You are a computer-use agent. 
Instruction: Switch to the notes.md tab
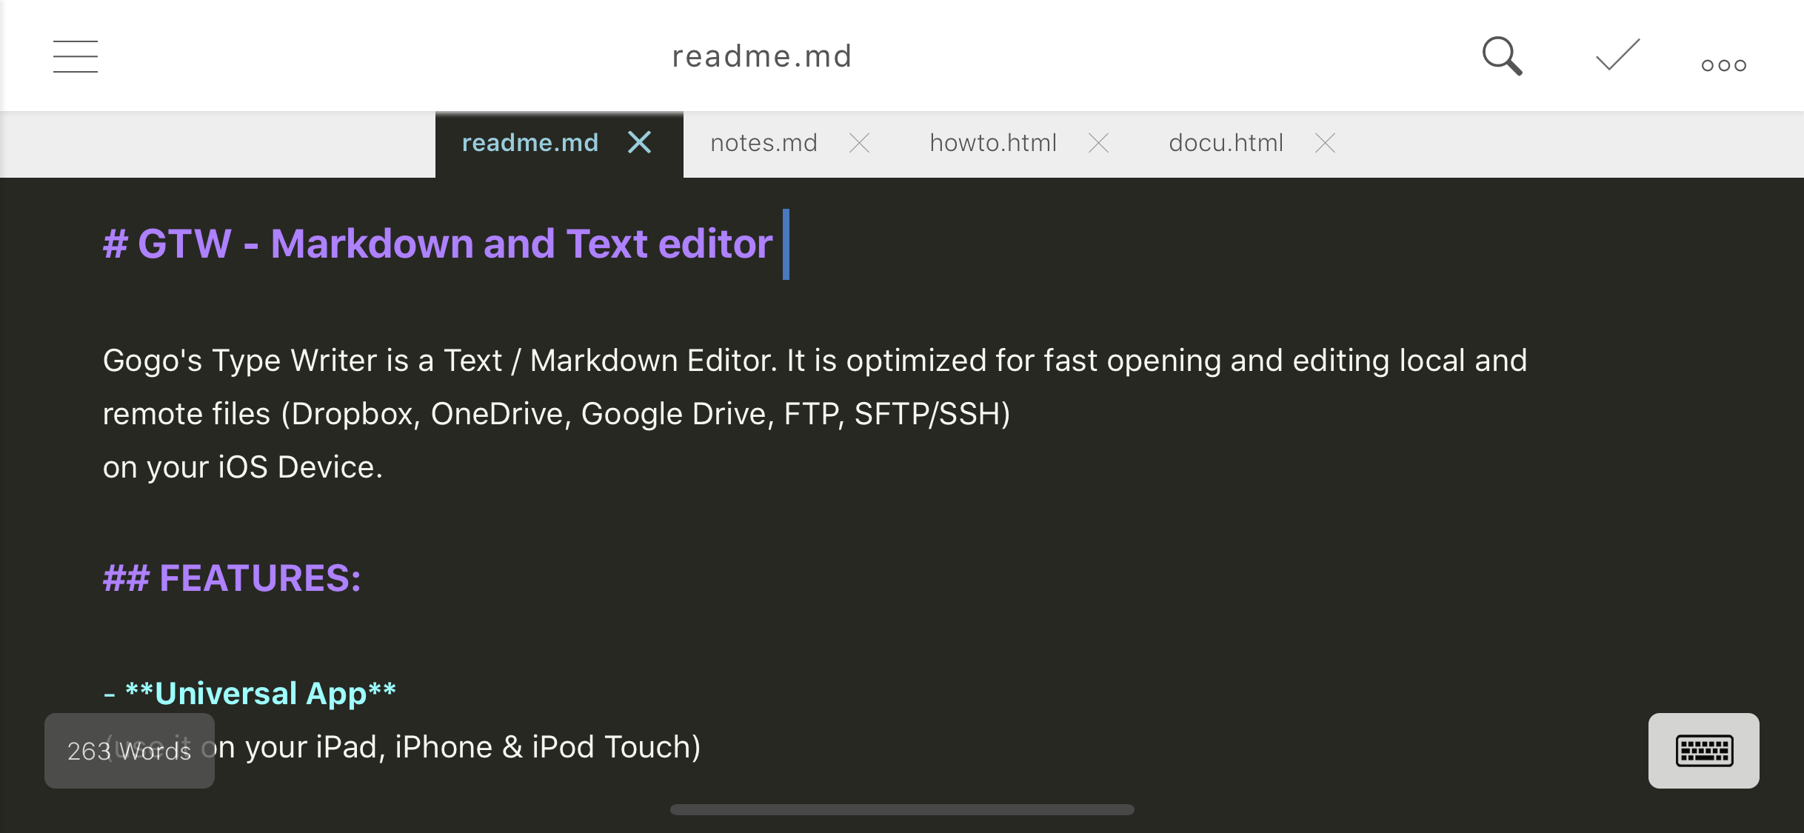(x=764, y=142)
